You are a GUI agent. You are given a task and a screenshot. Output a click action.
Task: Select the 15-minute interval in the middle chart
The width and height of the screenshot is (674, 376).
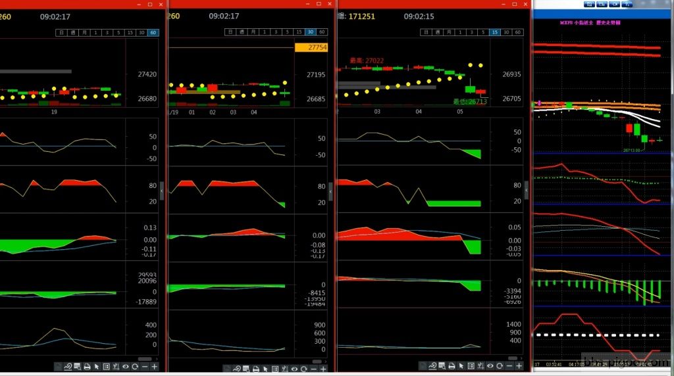[298, 32]
